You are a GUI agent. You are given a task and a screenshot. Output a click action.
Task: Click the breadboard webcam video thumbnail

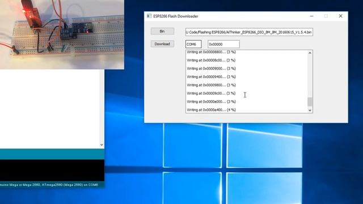[x=62, y=35]
